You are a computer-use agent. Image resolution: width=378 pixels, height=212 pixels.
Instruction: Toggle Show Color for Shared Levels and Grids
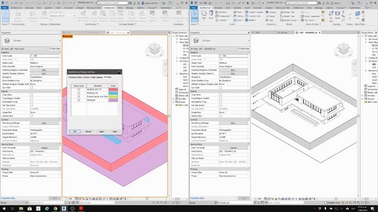click(x=79, y=97)
